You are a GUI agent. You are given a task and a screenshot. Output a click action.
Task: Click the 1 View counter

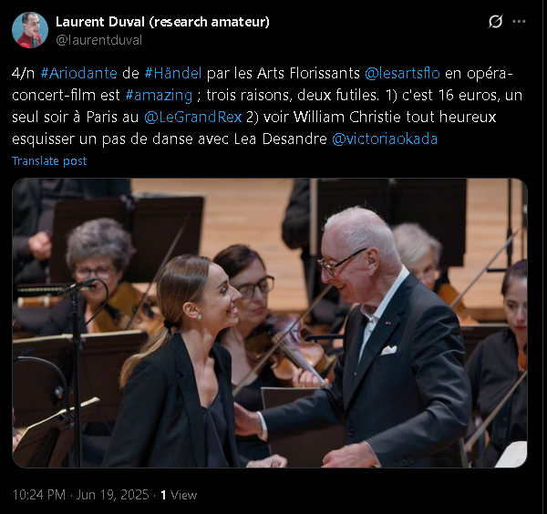point(179,495)
